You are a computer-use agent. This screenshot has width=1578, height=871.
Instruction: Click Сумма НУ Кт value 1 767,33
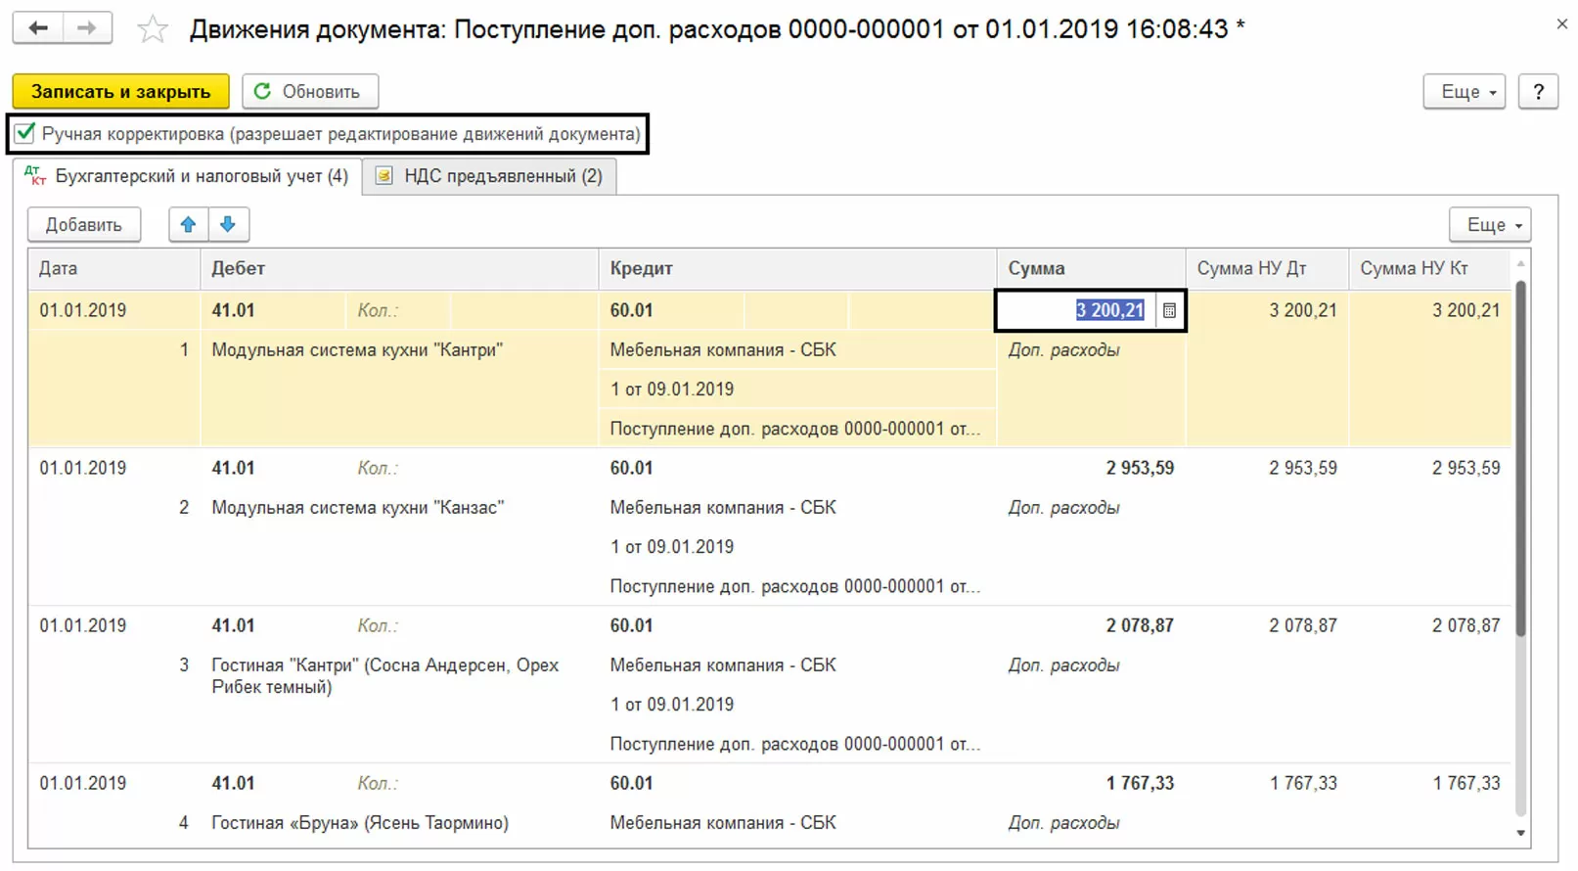point(1465,783)
